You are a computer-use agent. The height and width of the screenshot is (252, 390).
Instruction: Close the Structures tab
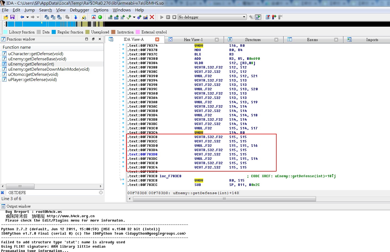(276, 40)
